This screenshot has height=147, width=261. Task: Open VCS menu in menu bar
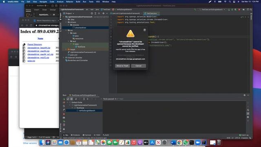pos(98,2)
